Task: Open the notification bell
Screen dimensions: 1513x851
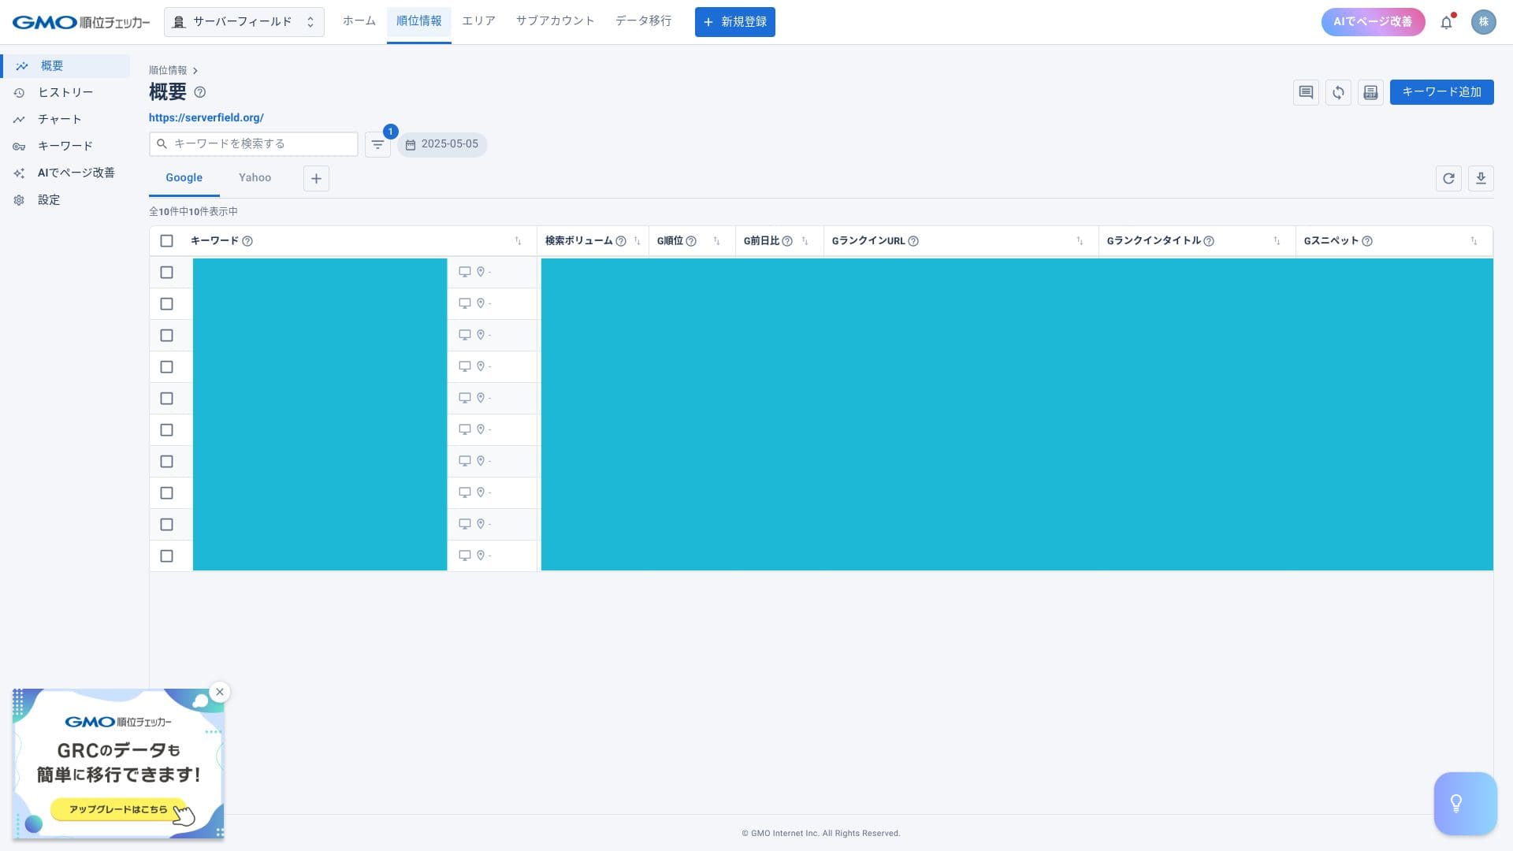Action: tap(1446, 22)
